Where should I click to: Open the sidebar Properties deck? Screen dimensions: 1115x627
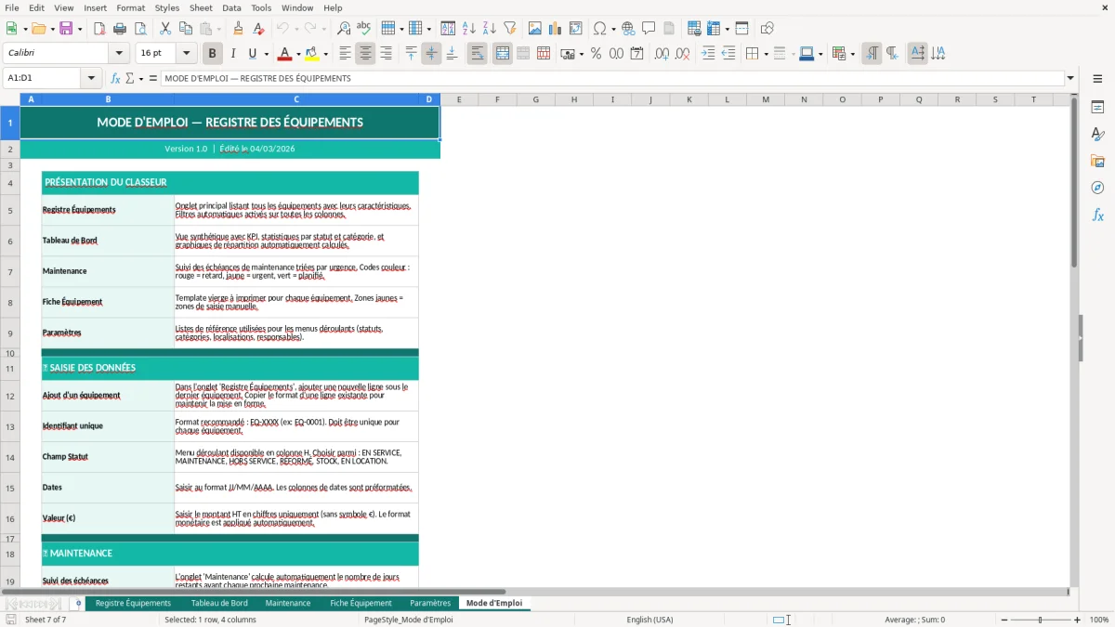(x=1097, y=108)
